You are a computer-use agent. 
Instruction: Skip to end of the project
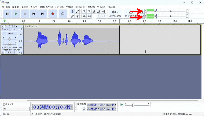tap(42, 14)
